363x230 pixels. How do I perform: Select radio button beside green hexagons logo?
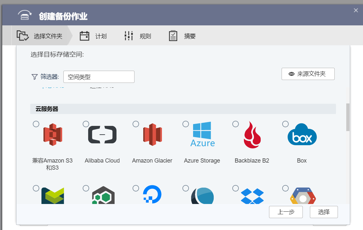[x=86, y=188]
